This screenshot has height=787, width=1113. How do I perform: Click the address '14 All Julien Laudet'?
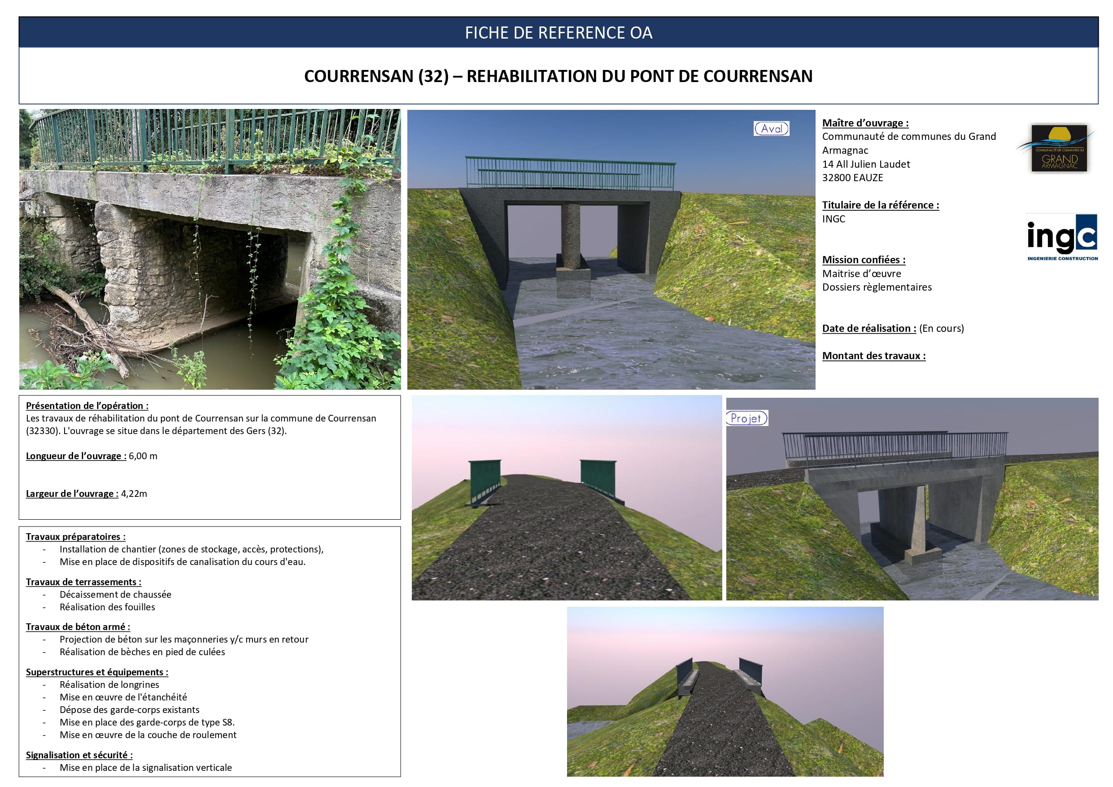[866, 164]
